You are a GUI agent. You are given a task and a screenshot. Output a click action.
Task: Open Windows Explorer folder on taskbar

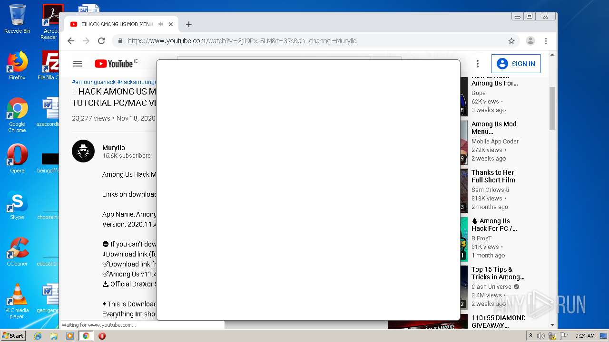(x=54, y=336)
